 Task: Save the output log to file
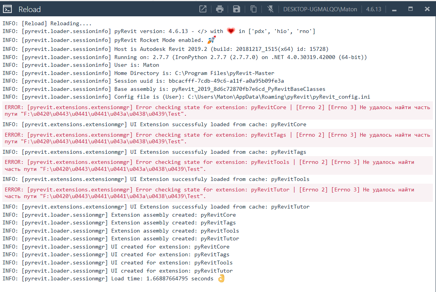click(236, 9)
